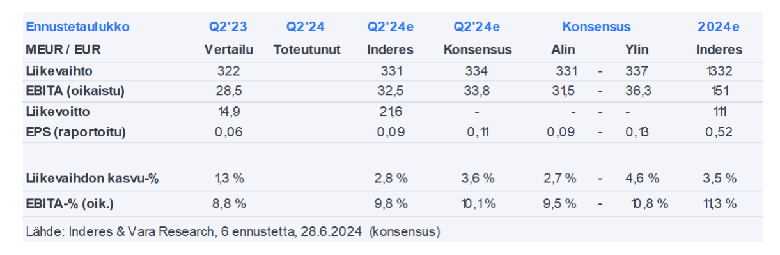Select the EPS (raportoitu) row label
780x255 pixels.
(76, 133)
